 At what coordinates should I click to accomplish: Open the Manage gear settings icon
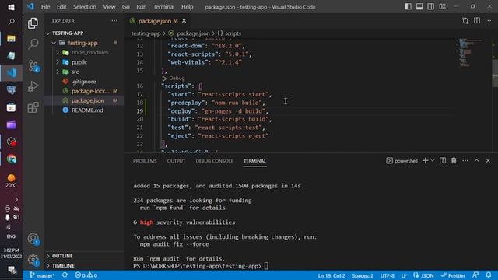[33, 260]
